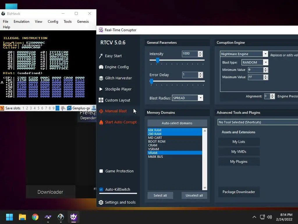Increase Intensity with spinner up arrow
The height and width of the screenshot is (224, 298).
tap(200, 52)
